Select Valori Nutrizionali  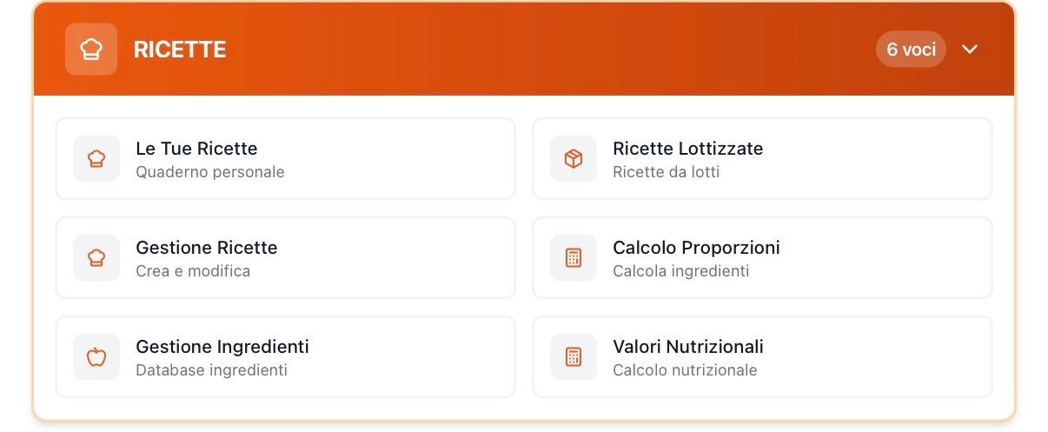687,347
